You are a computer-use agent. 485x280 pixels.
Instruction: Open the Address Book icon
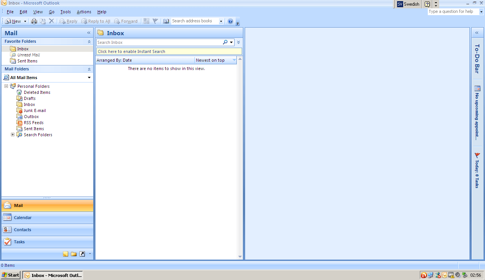[x=166, y=21]
